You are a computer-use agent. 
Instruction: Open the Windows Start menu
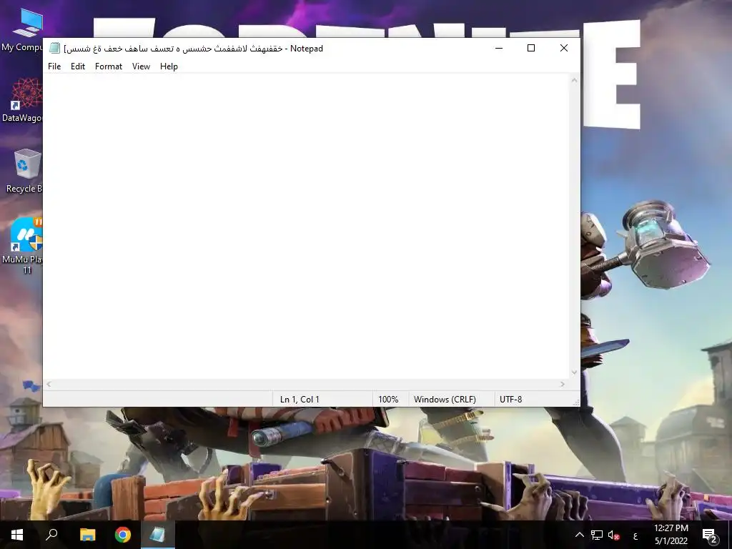[17, 535]
